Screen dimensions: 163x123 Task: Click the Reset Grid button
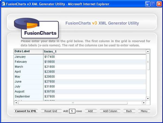(x=51, y=111)
